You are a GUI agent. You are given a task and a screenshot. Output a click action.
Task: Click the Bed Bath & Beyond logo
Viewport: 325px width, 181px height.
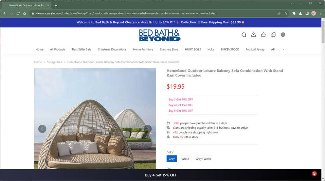click(160, 35)
